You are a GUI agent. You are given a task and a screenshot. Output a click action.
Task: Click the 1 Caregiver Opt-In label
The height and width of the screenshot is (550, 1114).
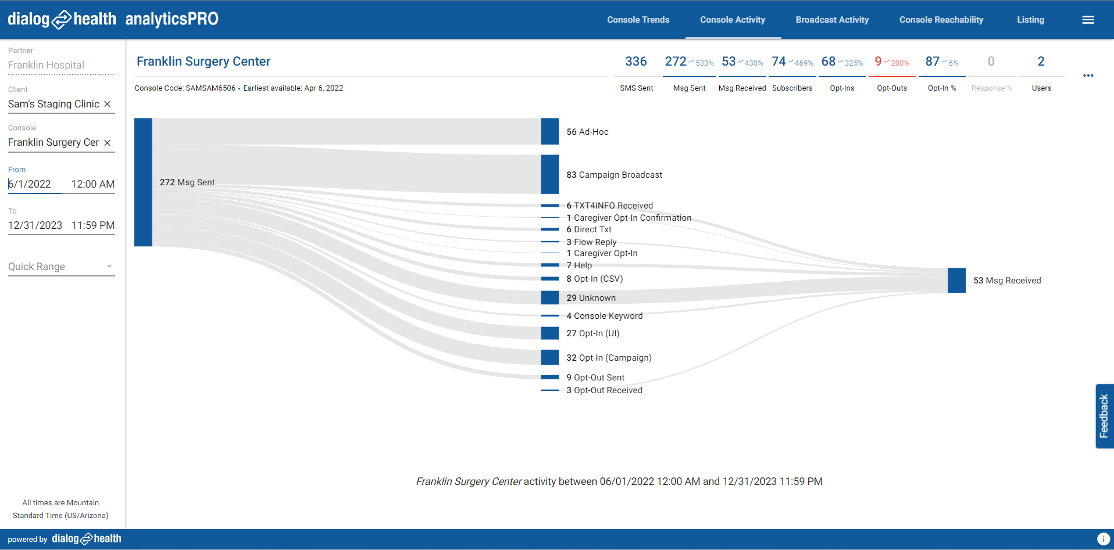(x=602, y=253)
